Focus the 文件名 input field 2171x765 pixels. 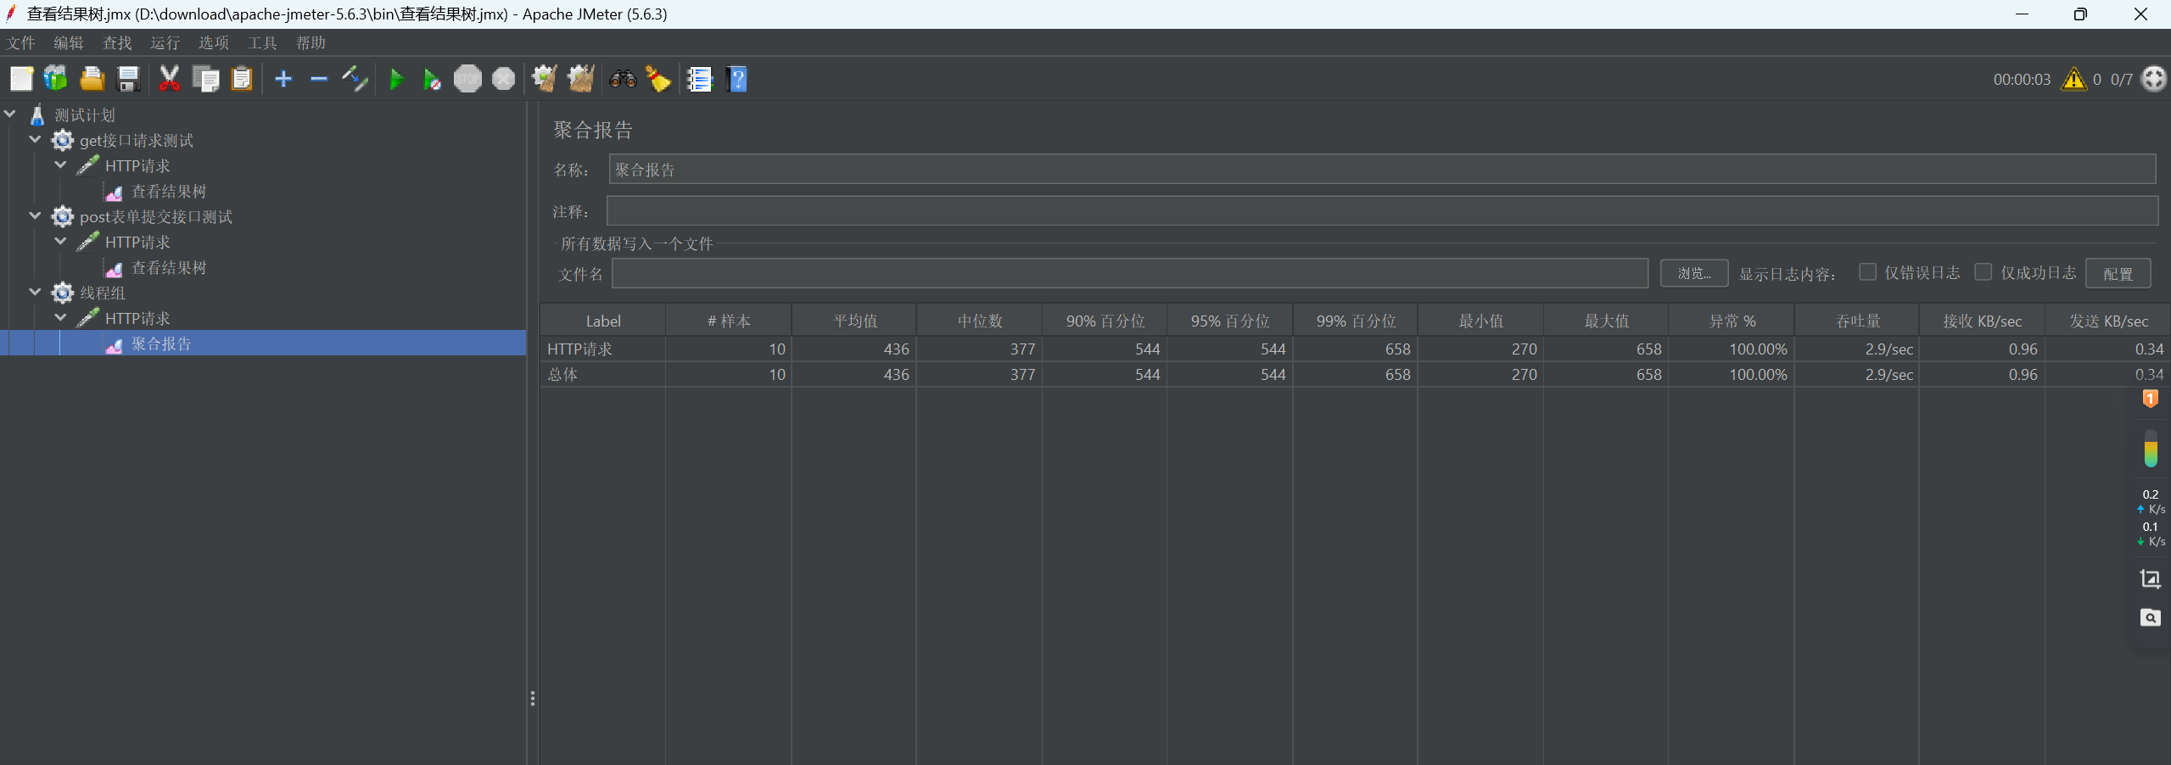tap(1130, 273)
